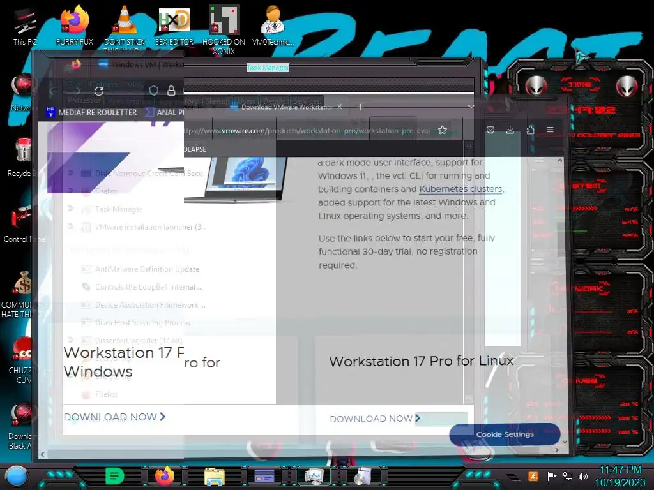Viewport: 654px width, 490px height.
Task: Switch to Firefox from the taskbar
Action: [x=165, y=476]
